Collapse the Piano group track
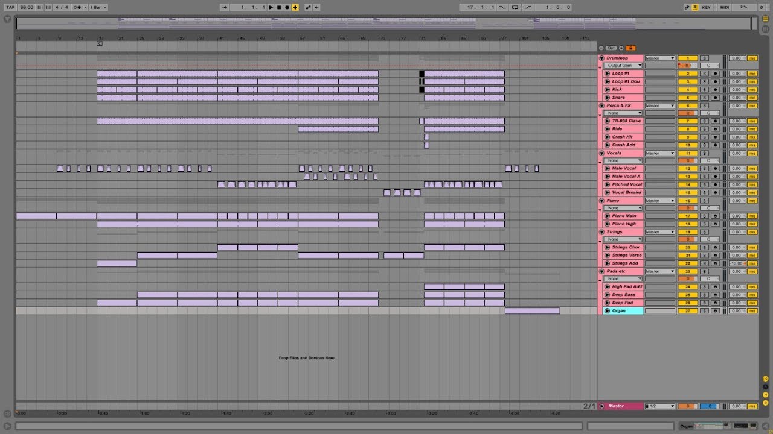Viewport: 773px width, 434px height. (x=601, y=201)
